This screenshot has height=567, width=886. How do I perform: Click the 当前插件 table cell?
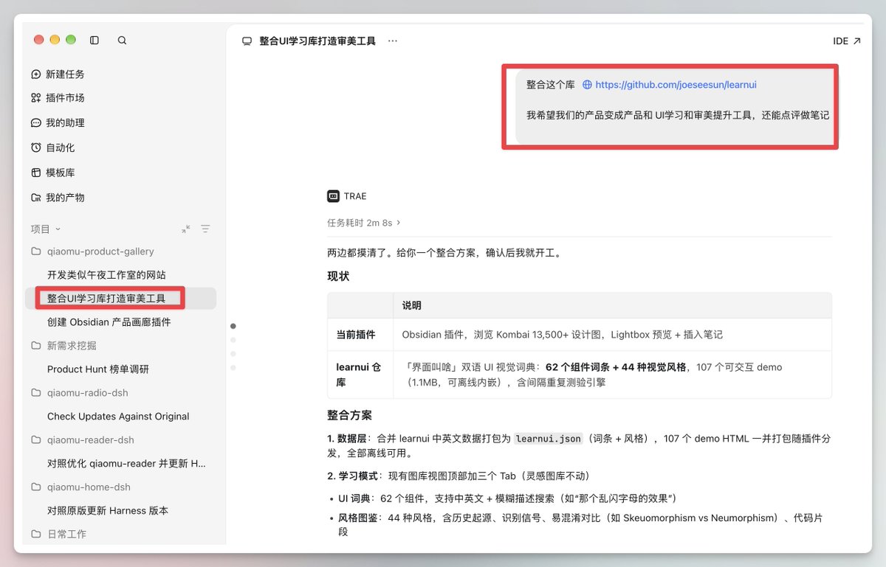360,335
